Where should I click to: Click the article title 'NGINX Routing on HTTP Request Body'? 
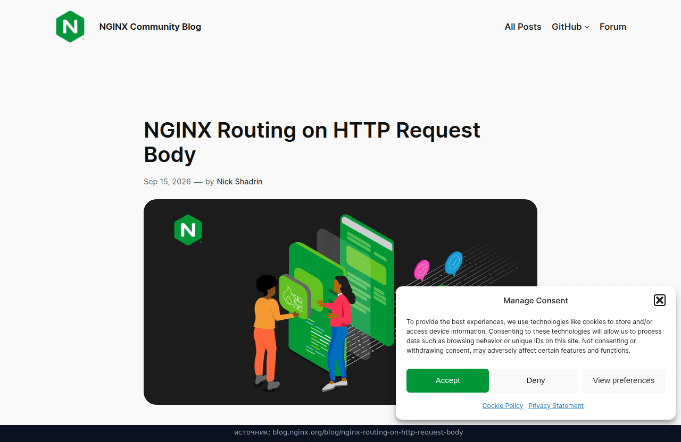pyautogui.click(x=312, y=142)
